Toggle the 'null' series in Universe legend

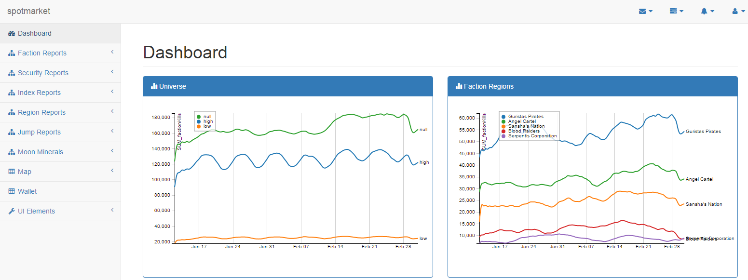pos(199,117)
